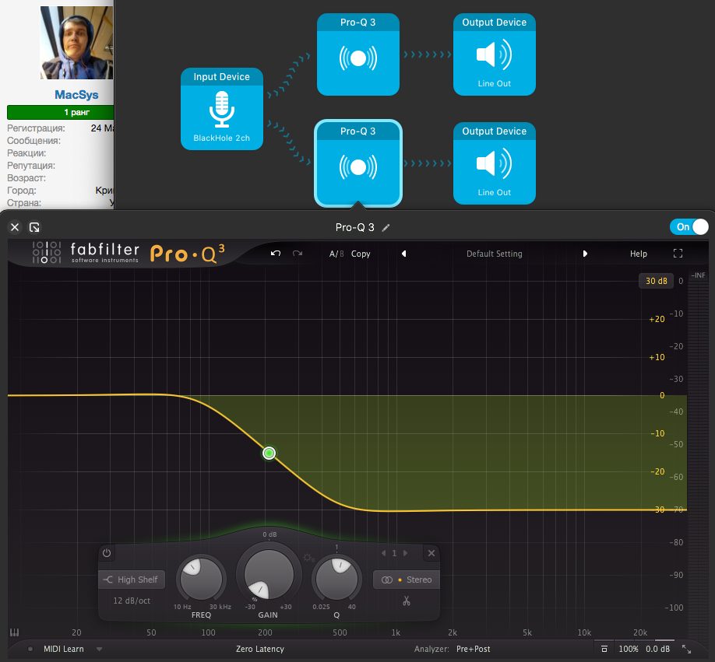Select the highlighted lower Pro-Q 3 node
The image size is (715, 662).
click(358, 163)
